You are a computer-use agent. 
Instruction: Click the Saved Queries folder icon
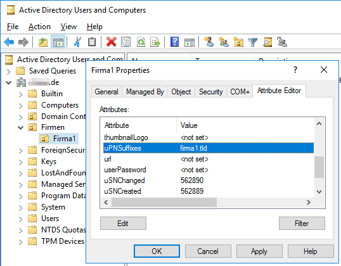tap(20, 71)
